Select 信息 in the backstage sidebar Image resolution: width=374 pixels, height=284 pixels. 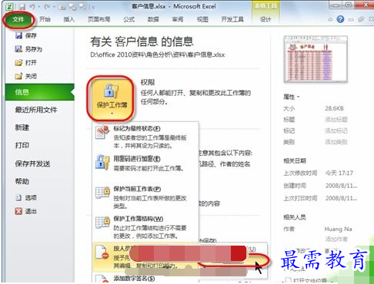(39, 92)
